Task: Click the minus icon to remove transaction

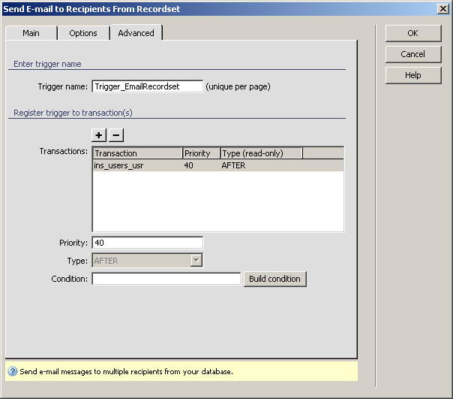Action: [x=116, y=135]
